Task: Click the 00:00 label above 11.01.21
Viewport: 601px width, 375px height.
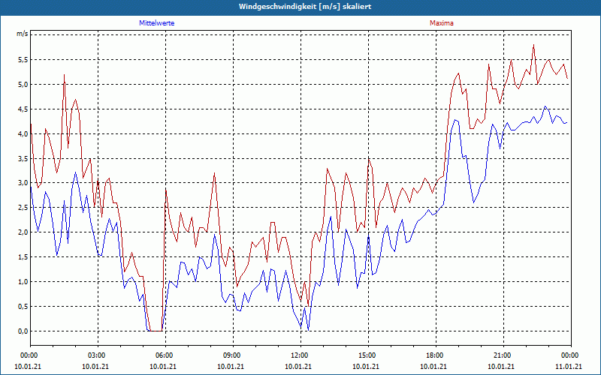Action: tap(571, 355)
